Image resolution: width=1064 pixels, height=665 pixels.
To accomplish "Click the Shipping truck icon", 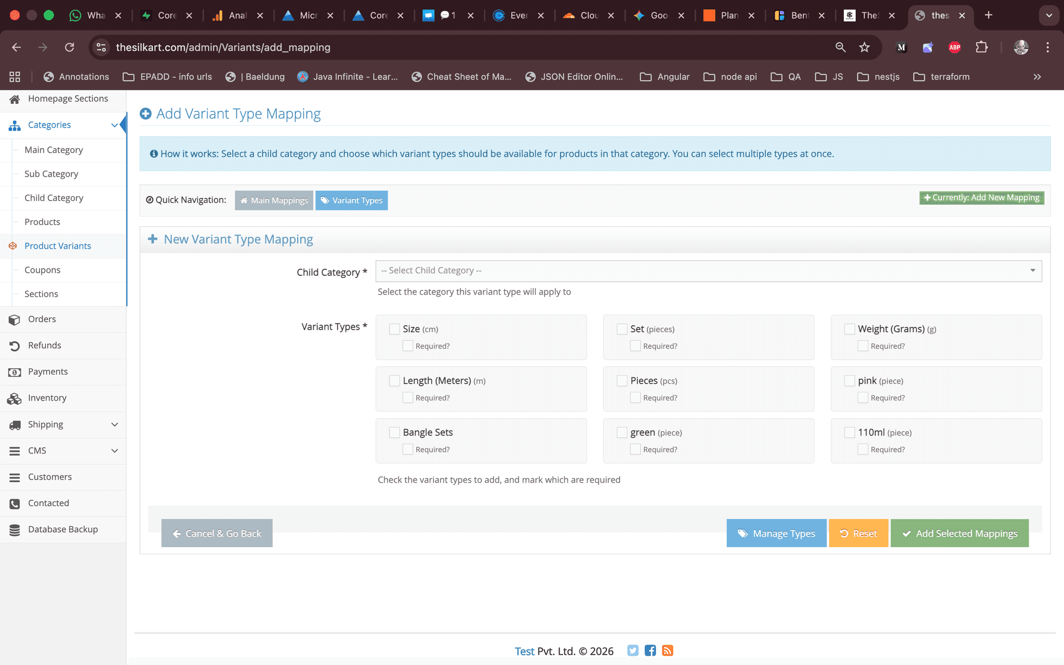I will click(15, 424).
